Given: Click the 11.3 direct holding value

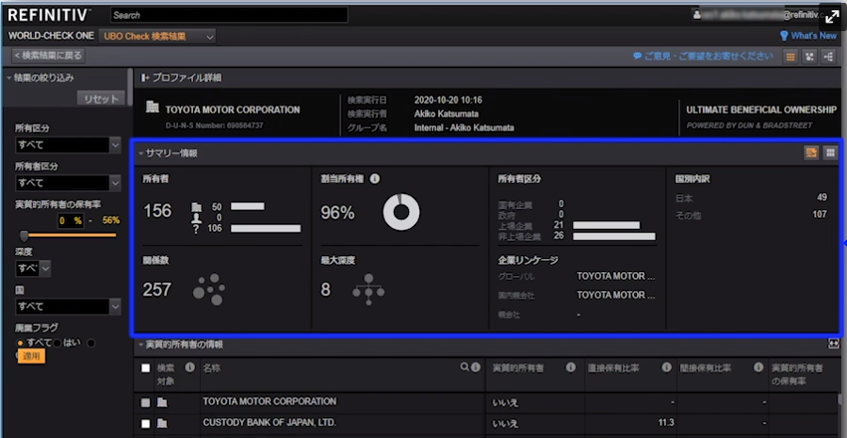Looking at the screenshot, I should 667,422.
